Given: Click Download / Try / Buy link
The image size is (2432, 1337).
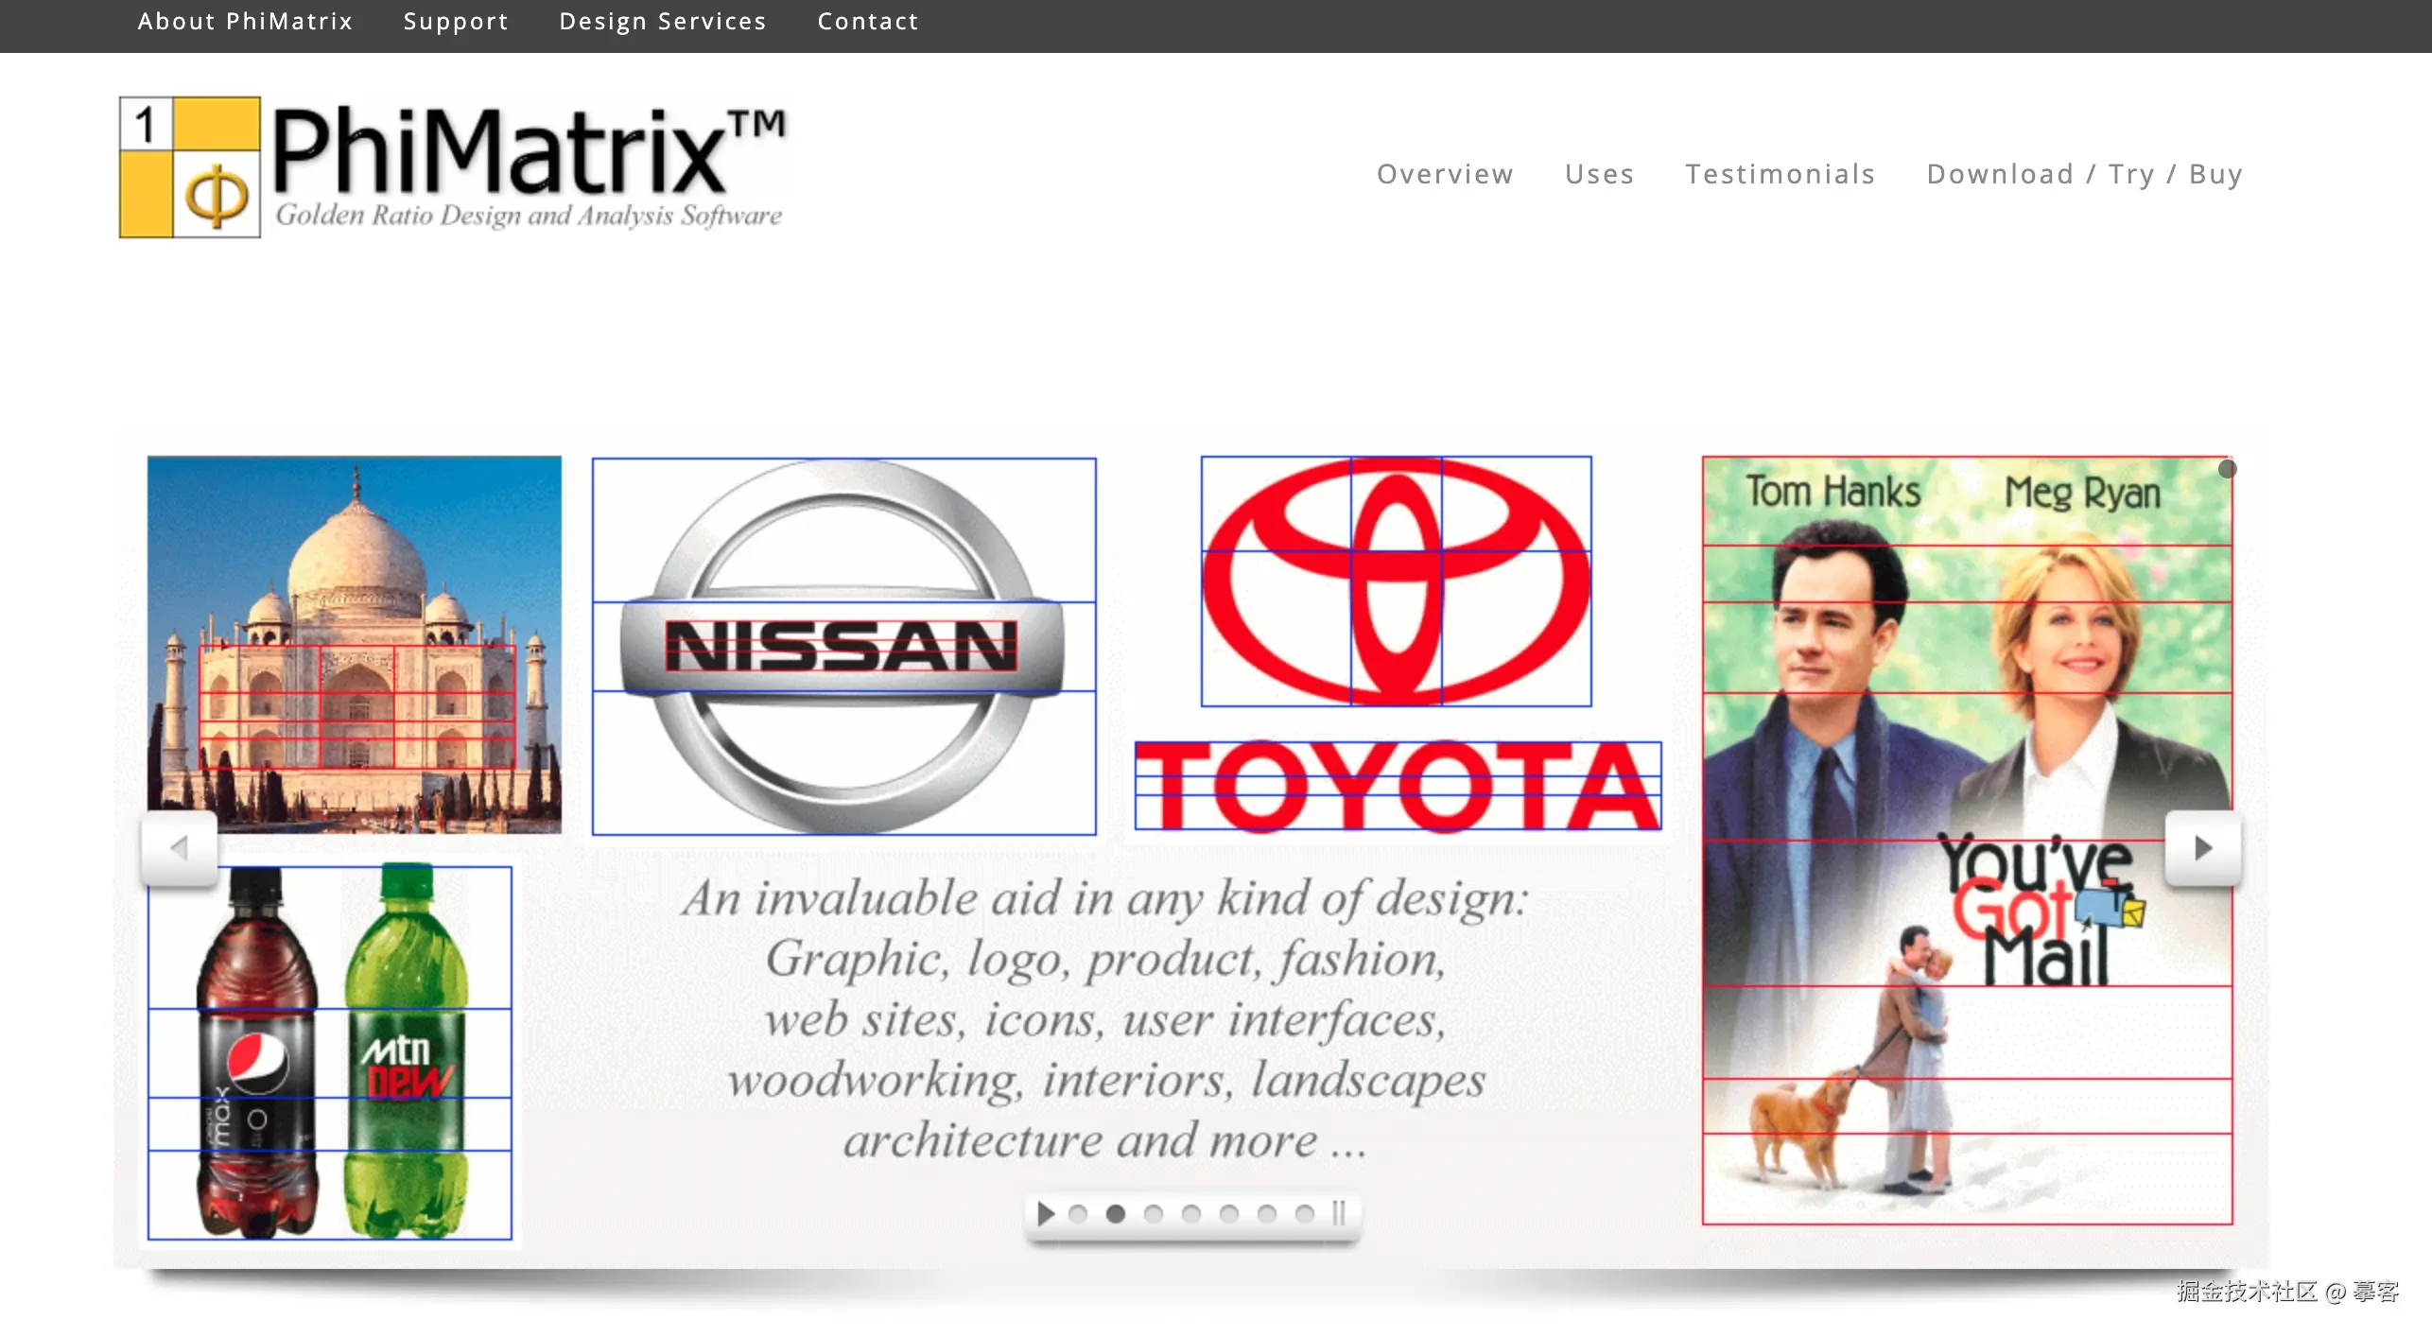Looking at the screenshot, I should pos(2085,174).
